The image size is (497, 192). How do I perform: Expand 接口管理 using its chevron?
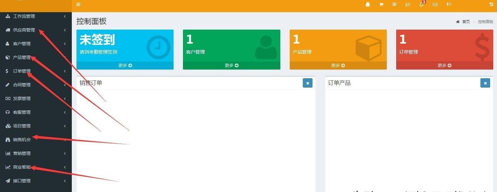(x=65, y=181)
